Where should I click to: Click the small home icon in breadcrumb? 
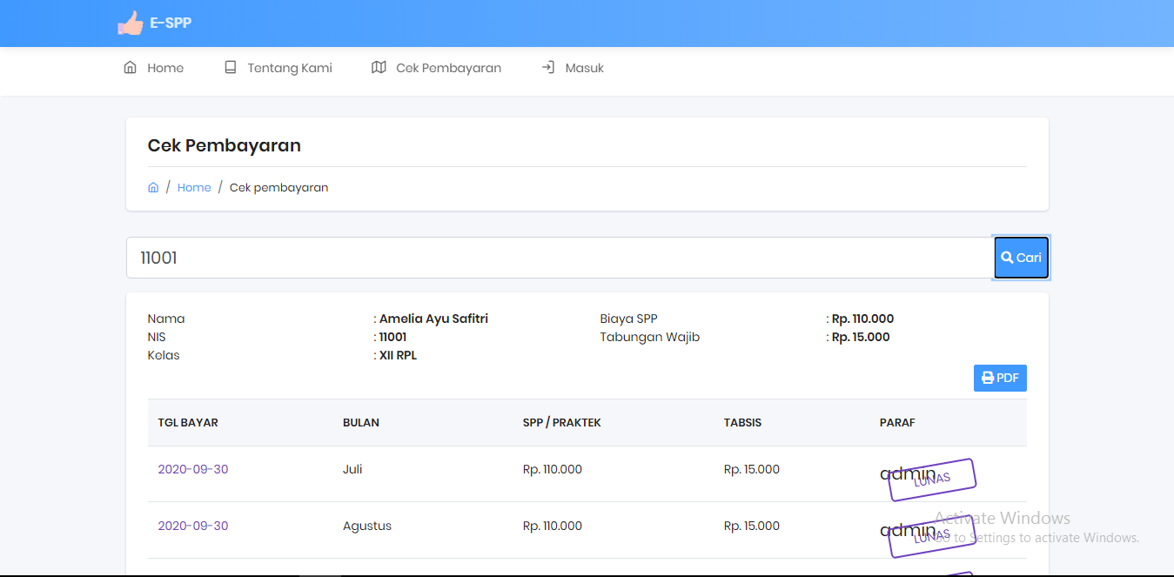pos(153,187)
